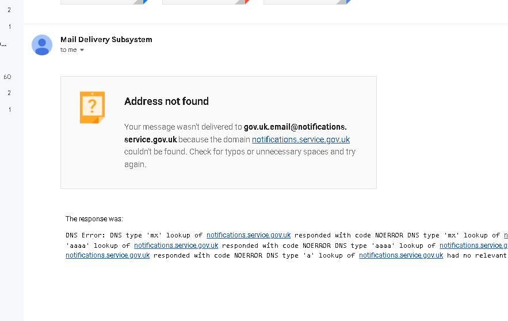This screenshot has width=508, height=321.
Task: Select the topmost sidebar count 2
Action: (9, 10)
